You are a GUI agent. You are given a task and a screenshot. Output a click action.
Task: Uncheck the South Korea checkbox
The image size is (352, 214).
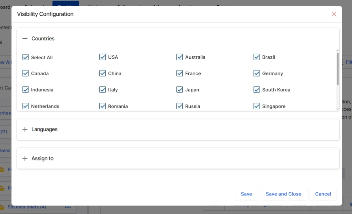257,90
